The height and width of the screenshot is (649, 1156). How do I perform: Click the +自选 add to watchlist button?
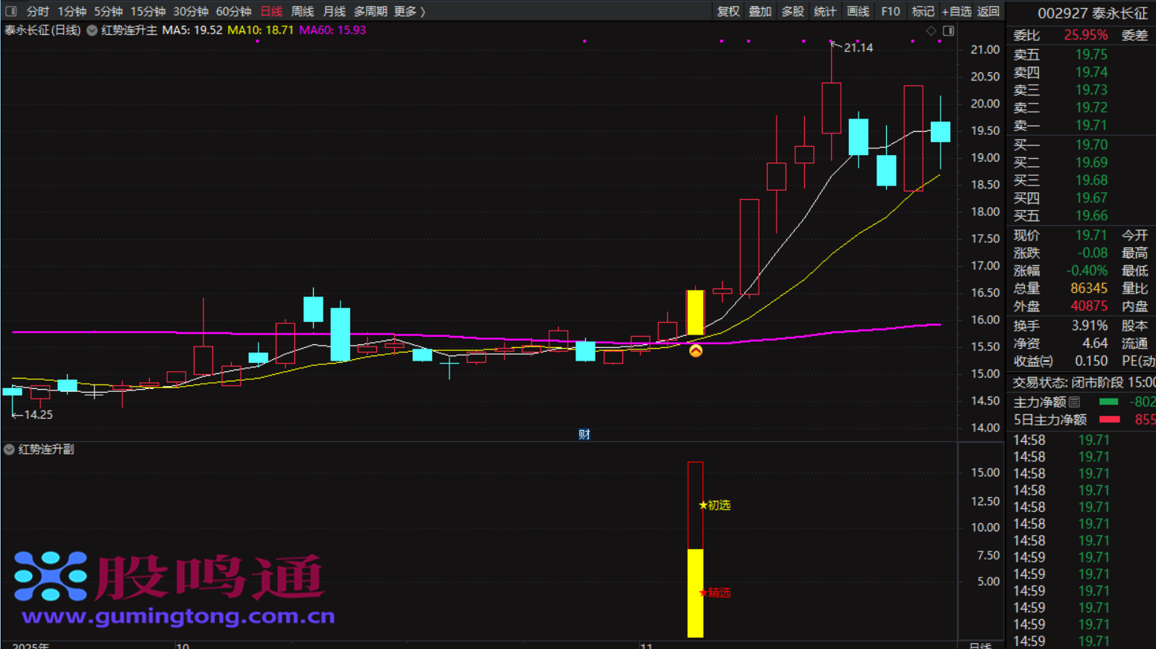(956, 11)
